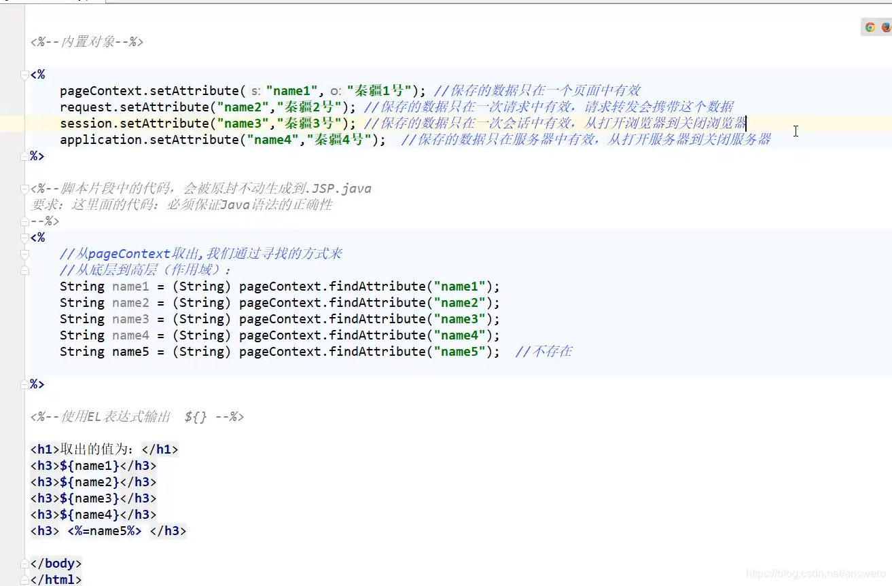
Task: Click the <%=name5%> expression
Action: tap(105, 531)
